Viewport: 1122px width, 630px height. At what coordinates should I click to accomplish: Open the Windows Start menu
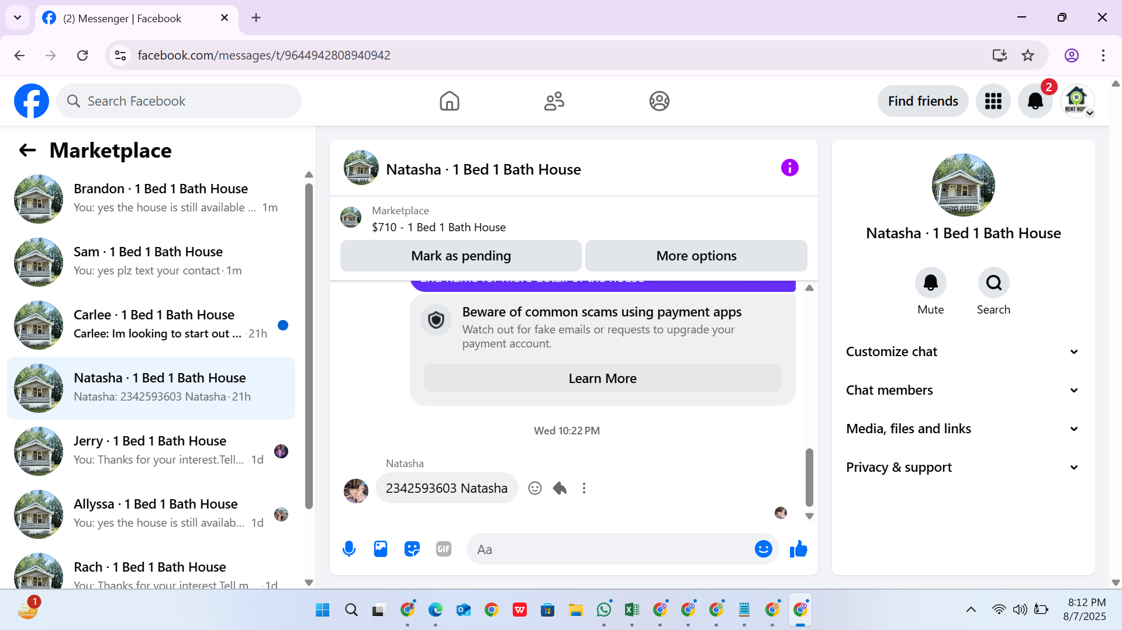[322, 610]
